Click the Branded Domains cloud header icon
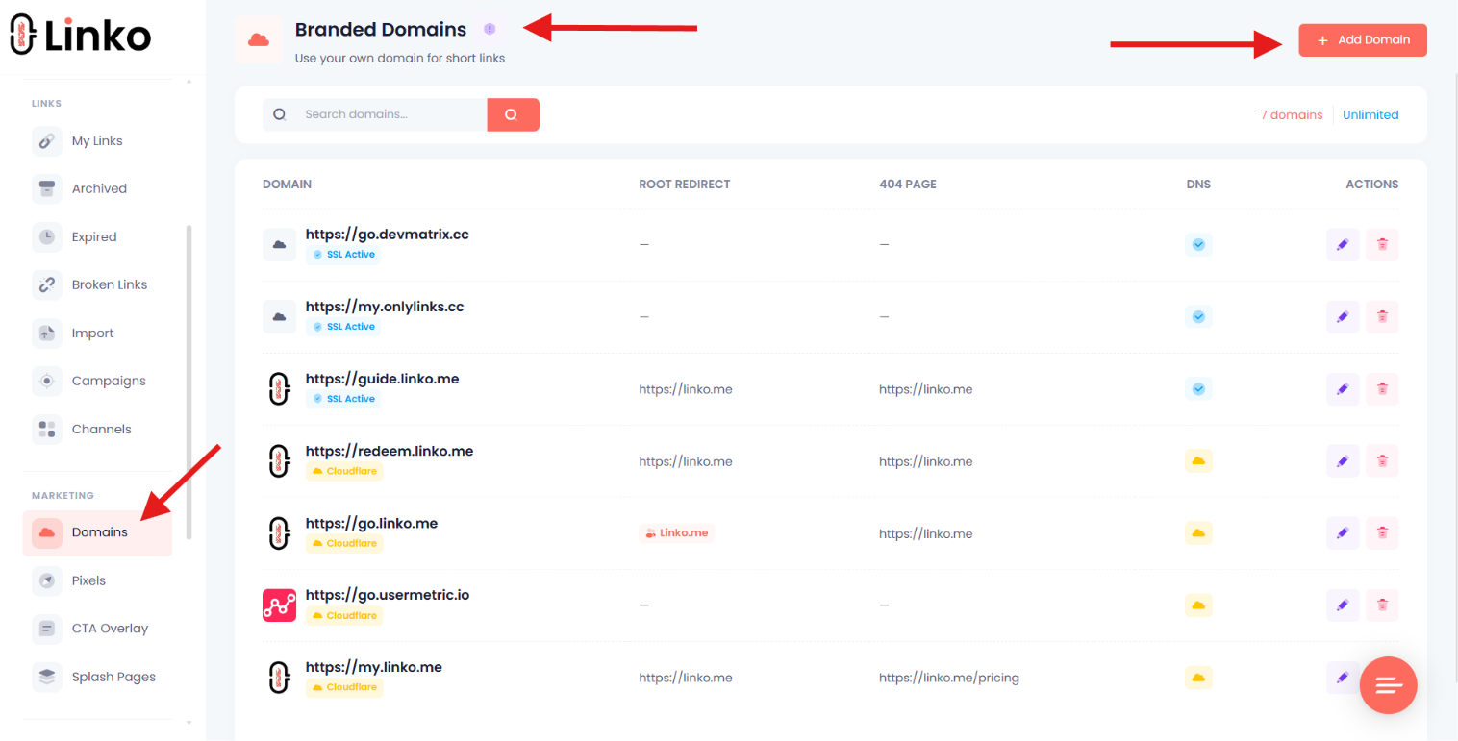 point(258,39)
